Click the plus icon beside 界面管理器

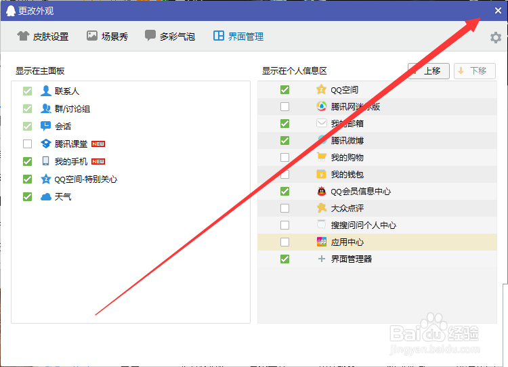[321, 259]
